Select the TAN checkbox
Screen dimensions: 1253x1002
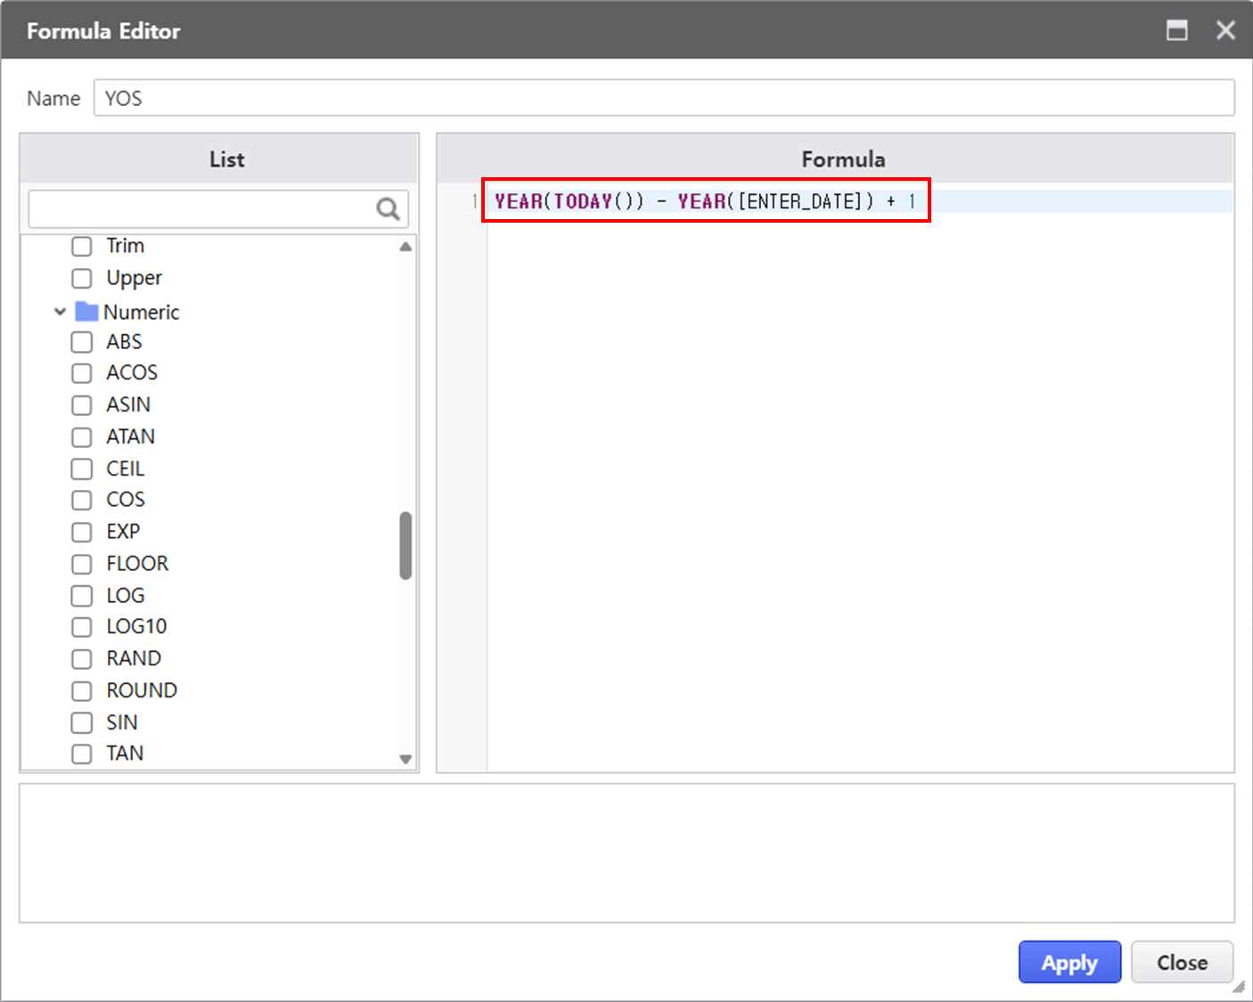point(81,754)
